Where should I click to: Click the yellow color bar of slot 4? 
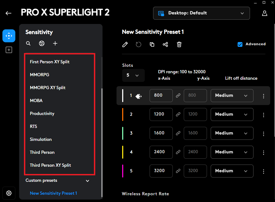[x=123, y=152]
